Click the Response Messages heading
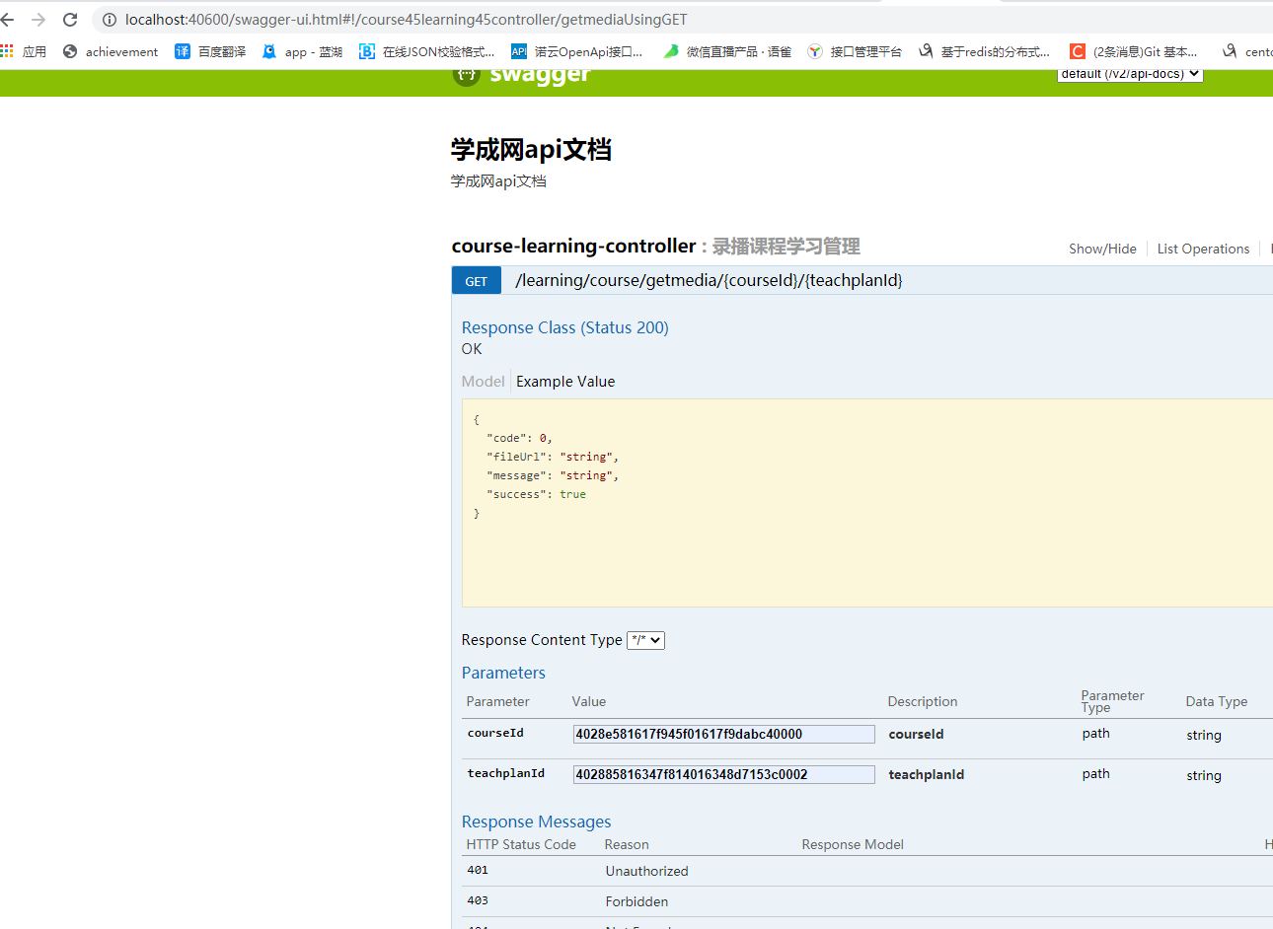1273x929 pixels. [x=537, y=822]
